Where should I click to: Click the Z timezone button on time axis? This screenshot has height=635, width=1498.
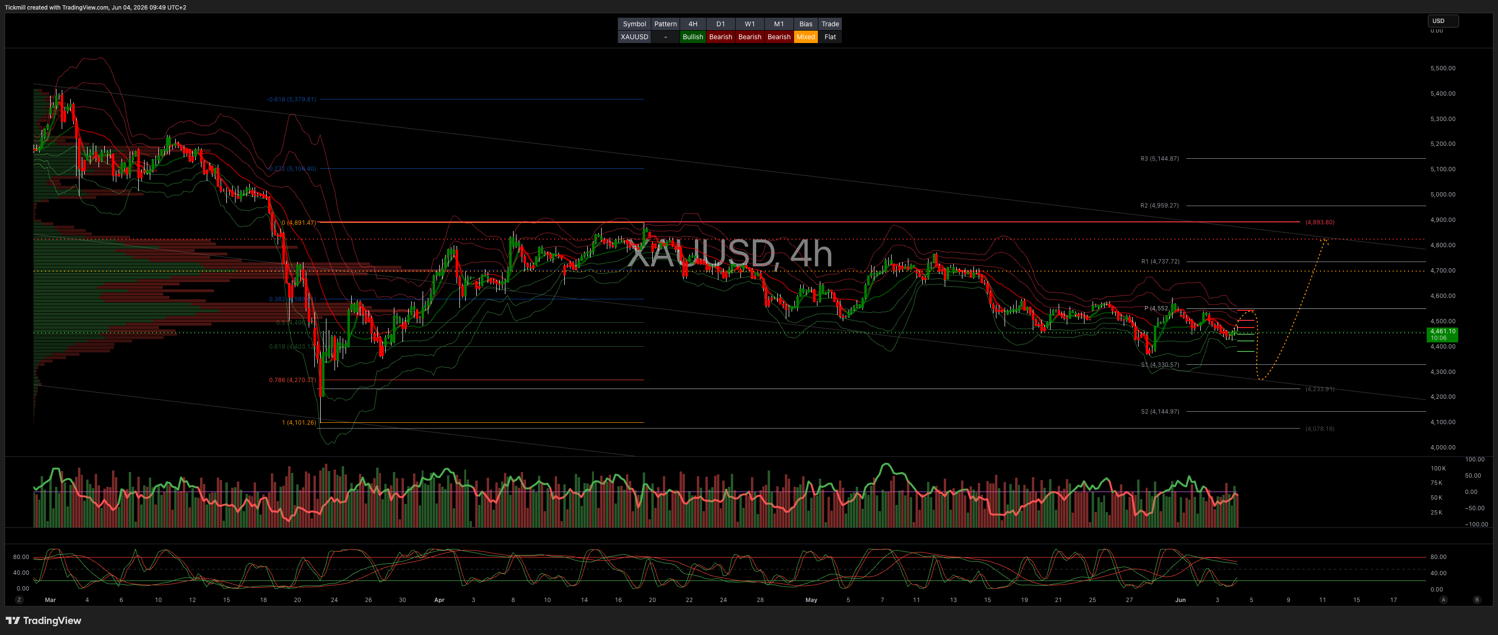[19, 600]
